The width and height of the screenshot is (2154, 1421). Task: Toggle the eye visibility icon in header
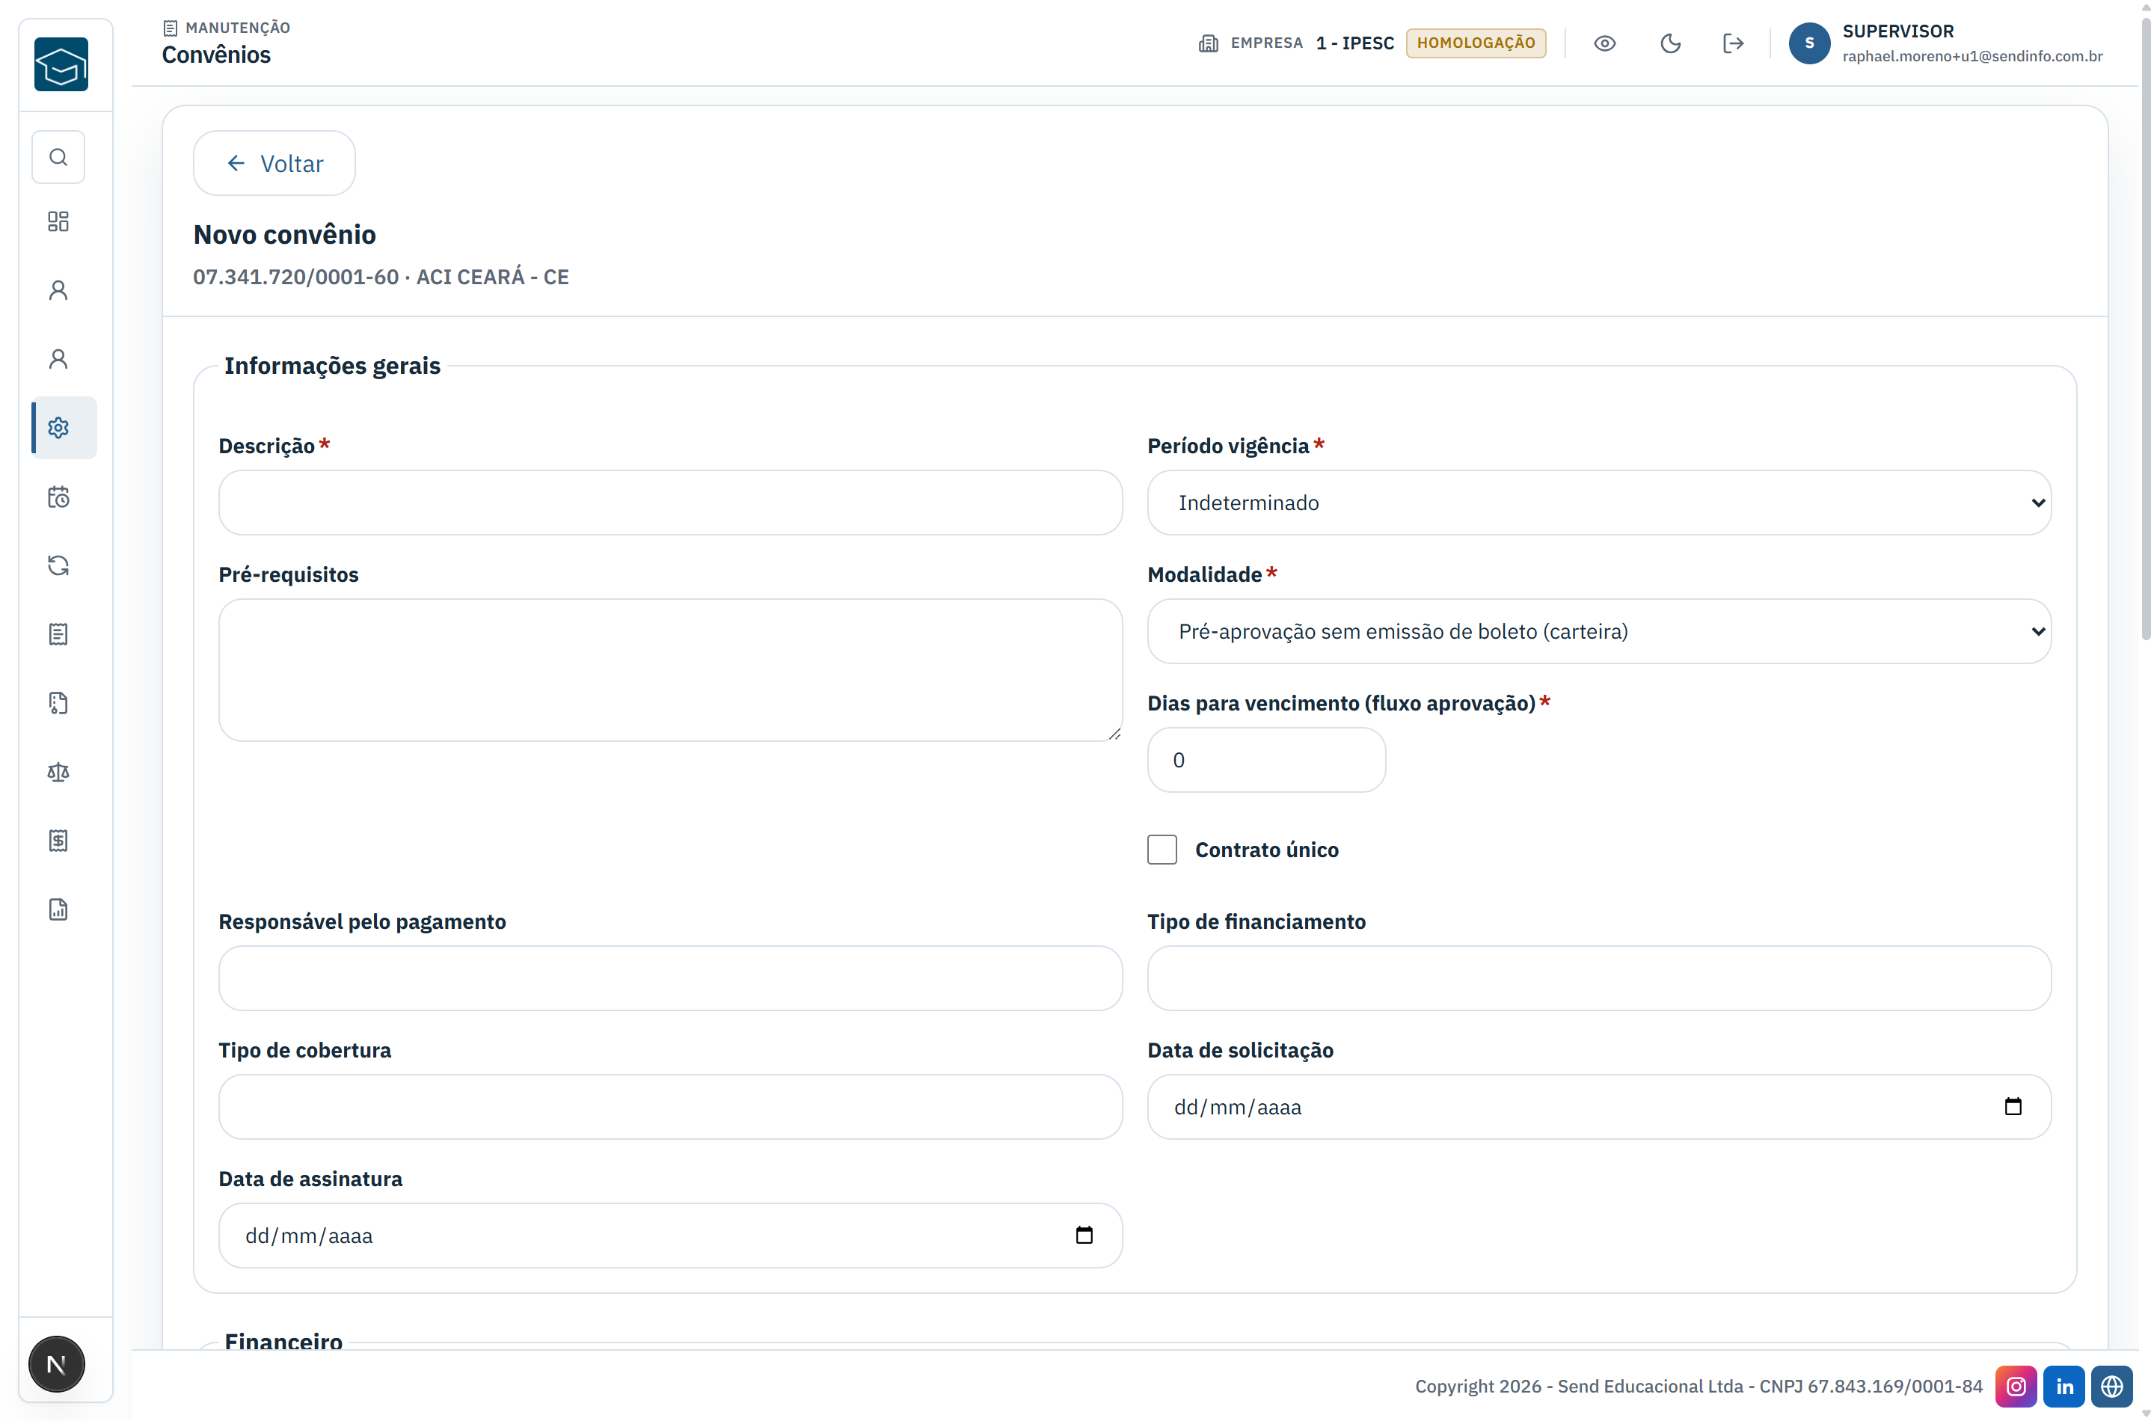1604,43
